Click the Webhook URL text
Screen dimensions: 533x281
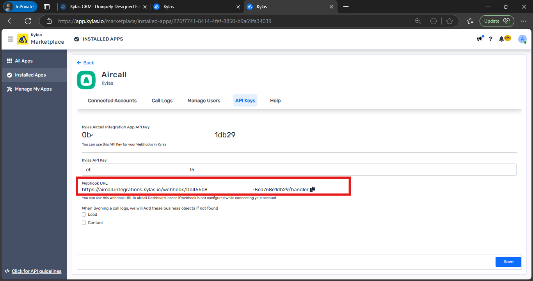coord(195,190)
